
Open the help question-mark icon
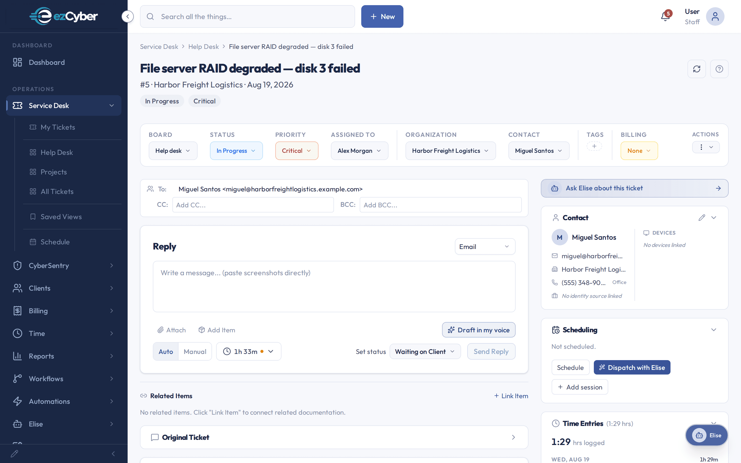(719, 69)
